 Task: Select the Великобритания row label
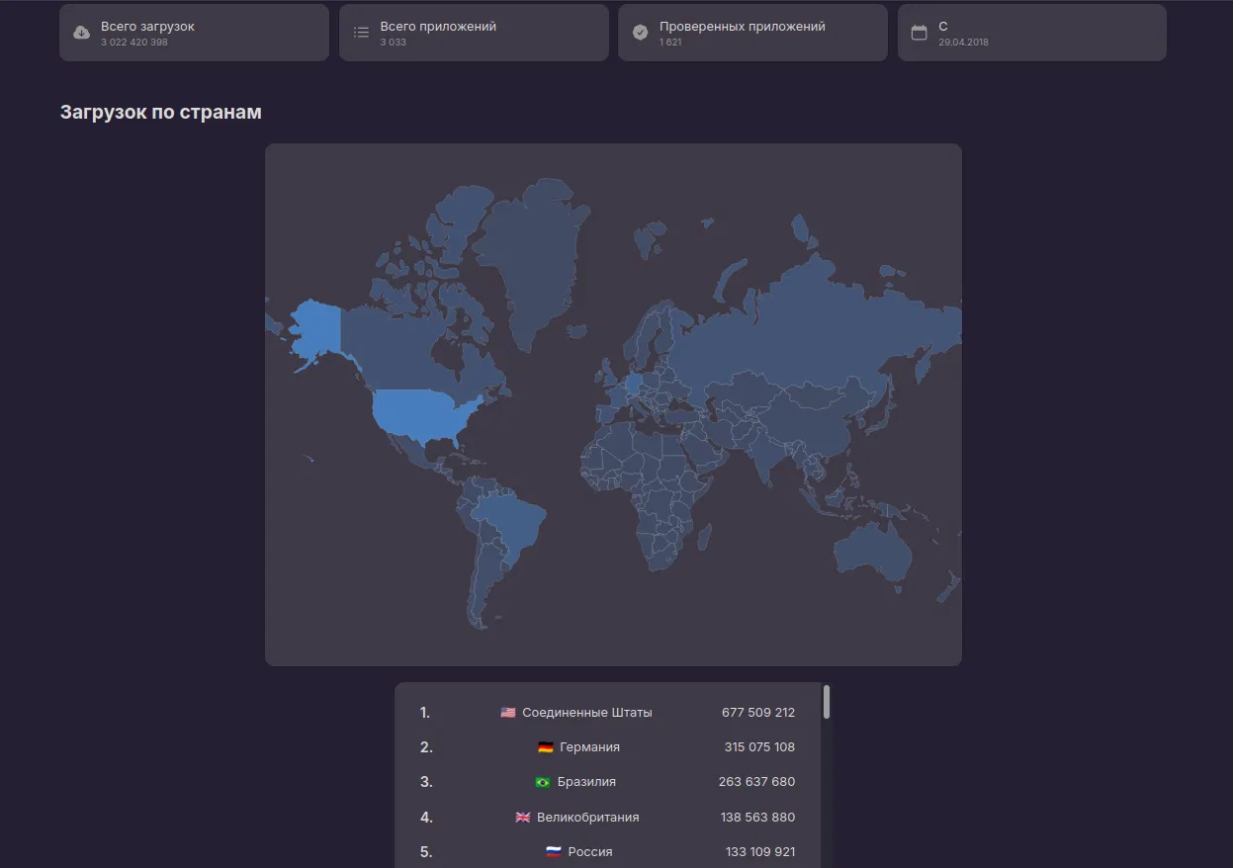[x=587, y=818]
